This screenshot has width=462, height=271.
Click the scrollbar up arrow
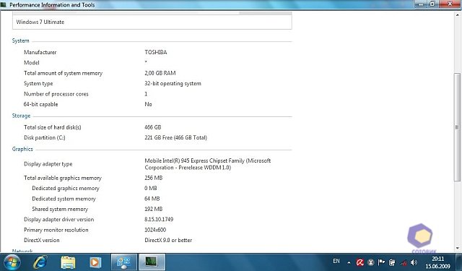pyautogui.click(x=457, y=15)
